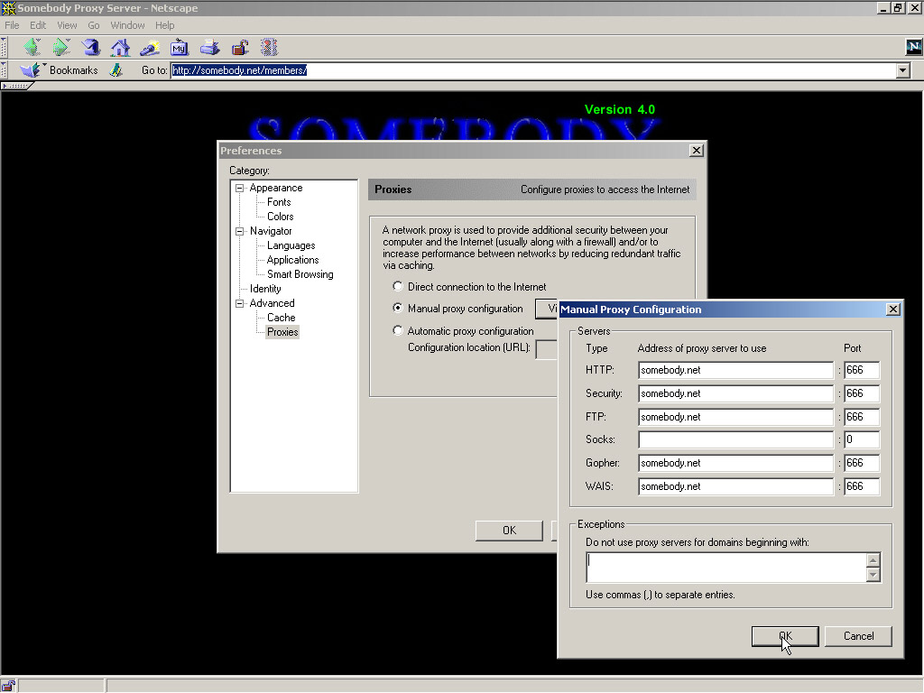Select Identity in the category tree
Image resolution: width=924 pixels, height=693 pixels.
265,289
